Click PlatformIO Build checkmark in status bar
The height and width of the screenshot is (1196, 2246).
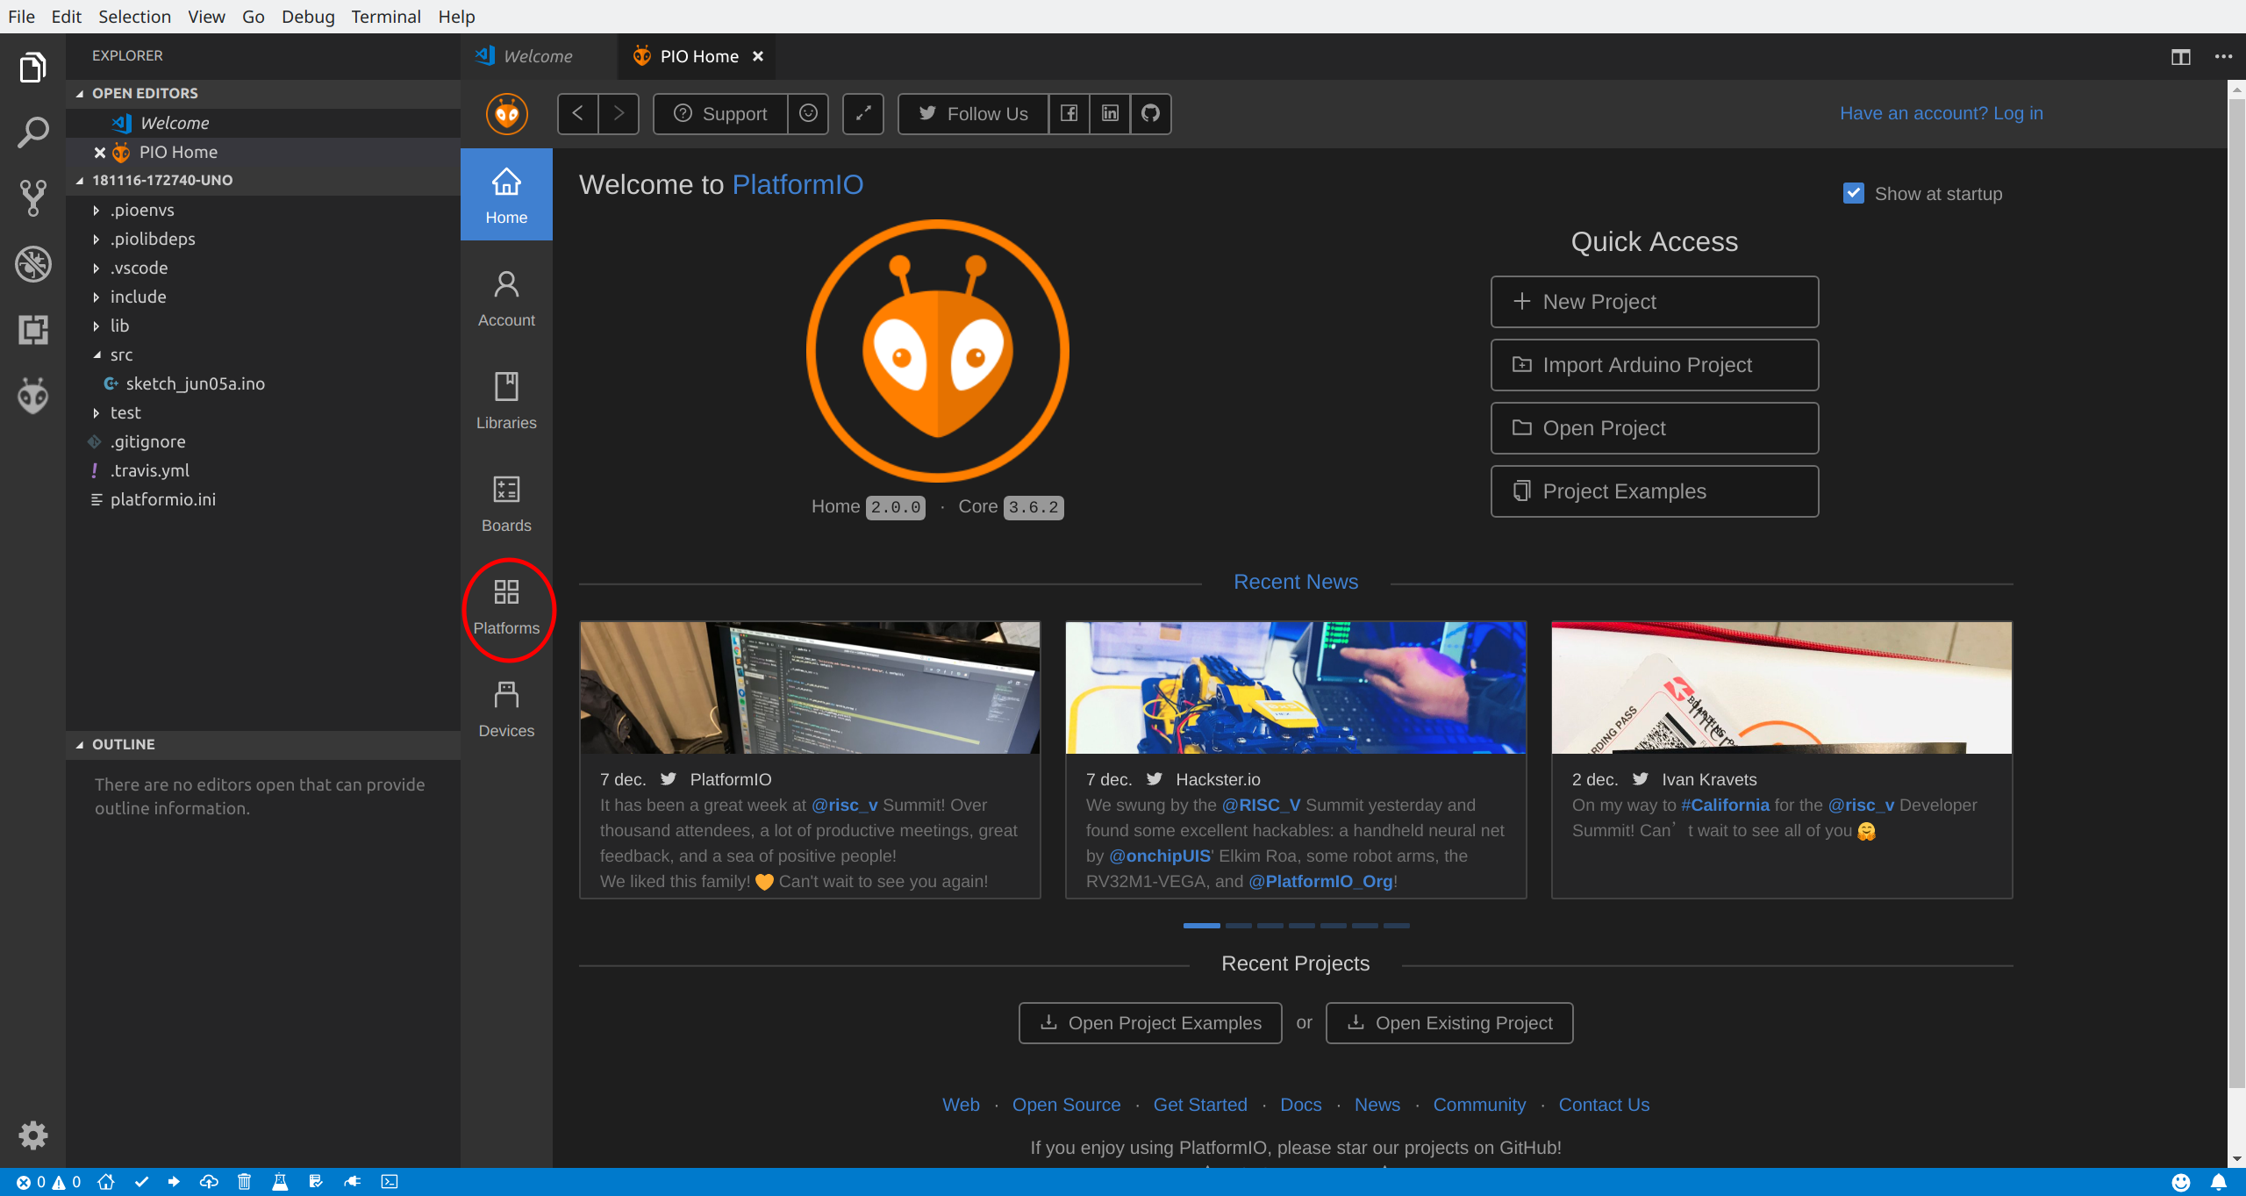tap(141, 1182)
